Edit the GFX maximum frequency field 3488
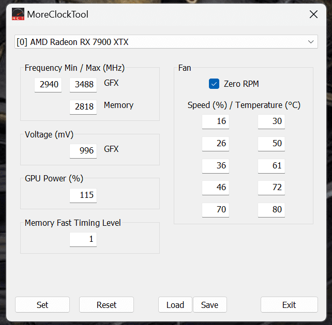 [x=83, y=85]
